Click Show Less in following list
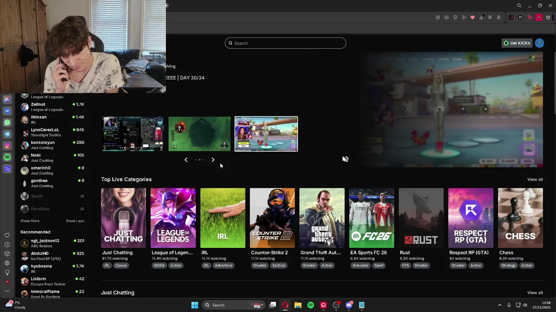556x312 pixels. click(x=75, y=221)
